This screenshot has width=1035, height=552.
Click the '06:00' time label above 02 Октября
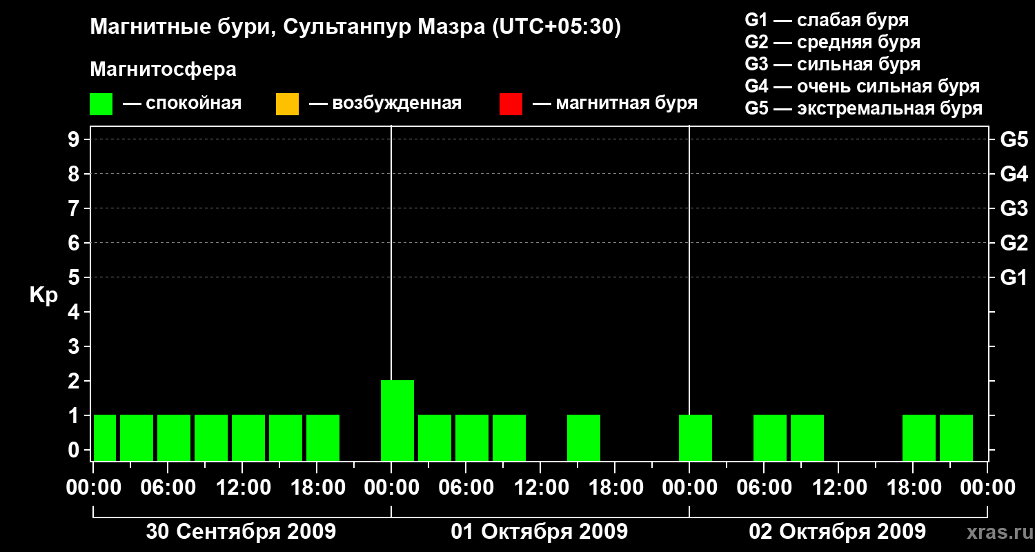click(763, 487)
